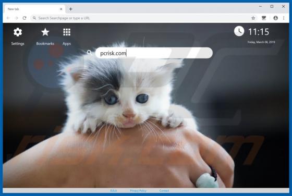Screen dimensions: 292x196
Task: Click the Bookmarks label text
Action: [45, 44]
